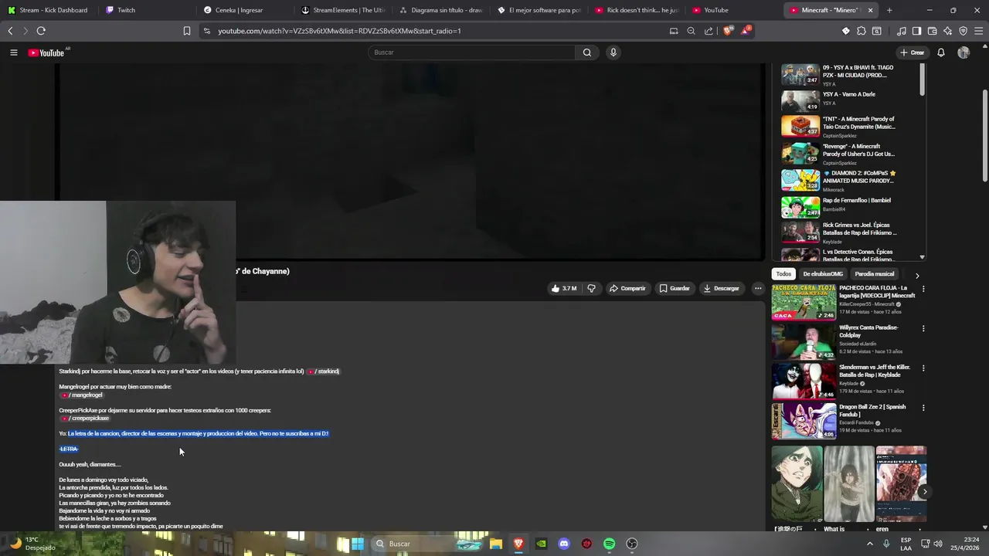
Task: Like the video with 3.7 M thumbs-up
Action: pyautogui.click(x=563, y=288)
